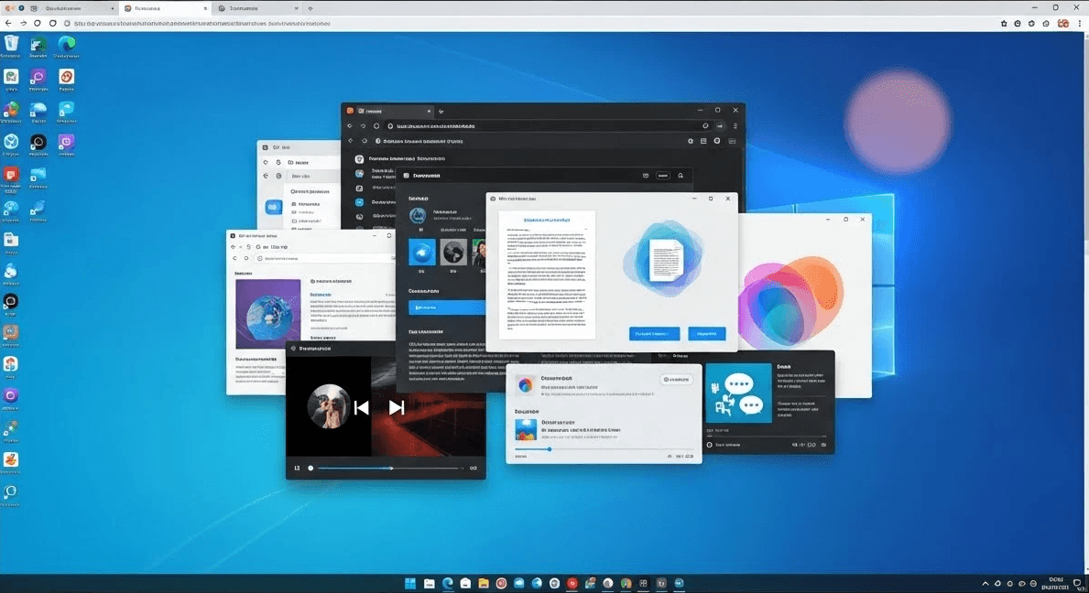
Task: Open the taskbar clock and date
Action: pyautogui.click(x=1056, y=583)
